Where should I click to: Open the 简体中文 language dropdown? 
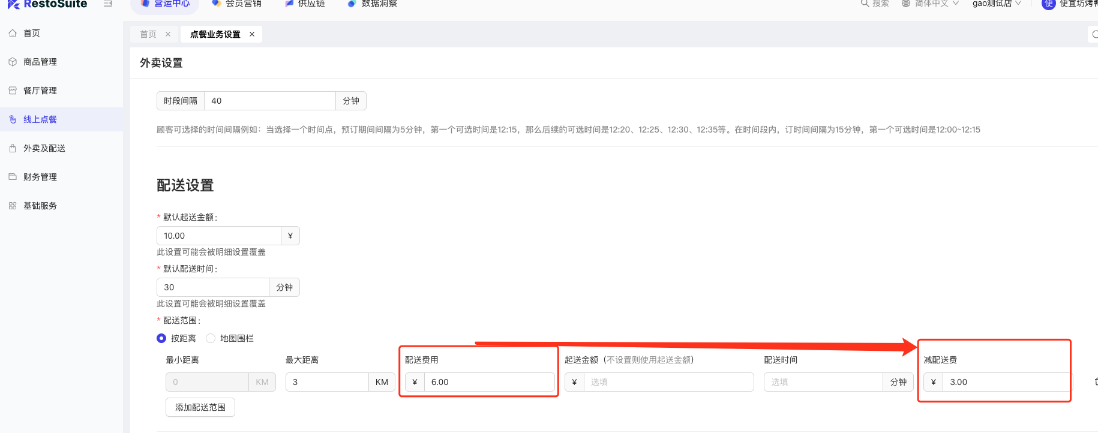pyautogui.click(x=931, y=4)
